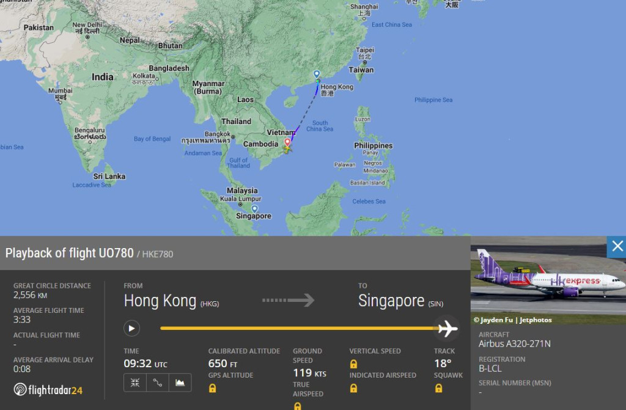626x410 pixels.
Task: Click the center-map collapse arrows icon
Action: pos(135,383)
